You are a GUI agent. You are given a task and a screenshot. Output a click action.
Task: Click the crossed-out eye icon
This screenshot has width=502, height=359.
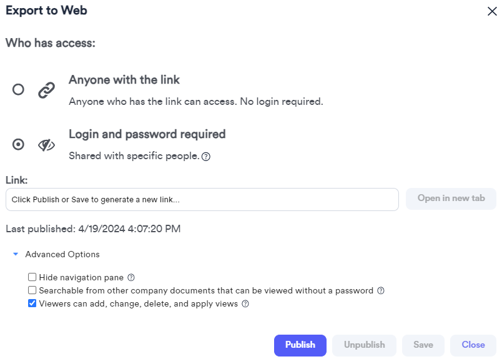pyautogui.click(x=46, y=145)
